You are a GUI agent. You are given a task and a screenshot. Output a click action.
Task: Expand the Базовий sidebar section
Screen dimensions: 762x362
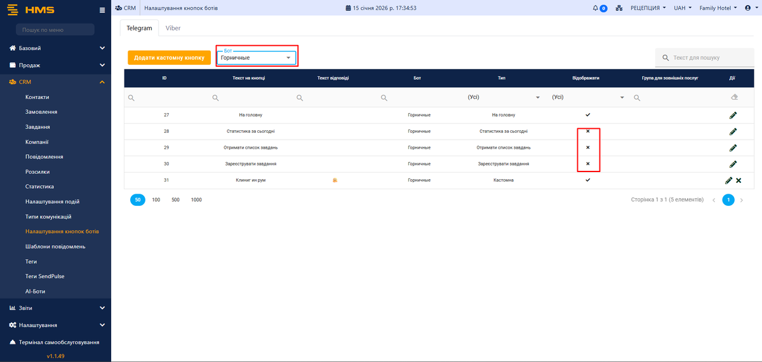point(56,48)
